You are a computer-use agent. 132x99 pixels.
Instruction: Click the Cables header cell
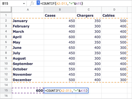click(114, 15)
